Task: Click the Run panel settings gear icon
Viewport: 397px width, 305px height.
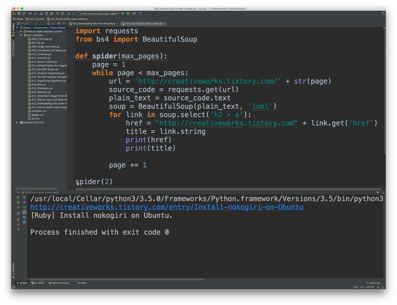Action: pyautogui.click(x=378, y=192)
